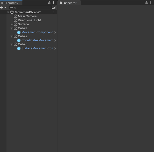The image size is (154, 152).
Task: Open MovementComponent prefab via arrow
Action: click(x=55, y=32)
